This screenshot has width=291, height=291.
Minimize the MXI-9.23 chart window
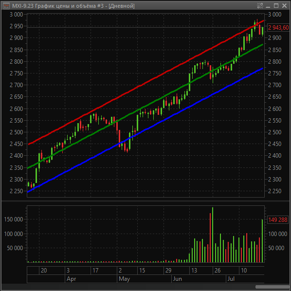pyautogui.click(x=268, y=6)
